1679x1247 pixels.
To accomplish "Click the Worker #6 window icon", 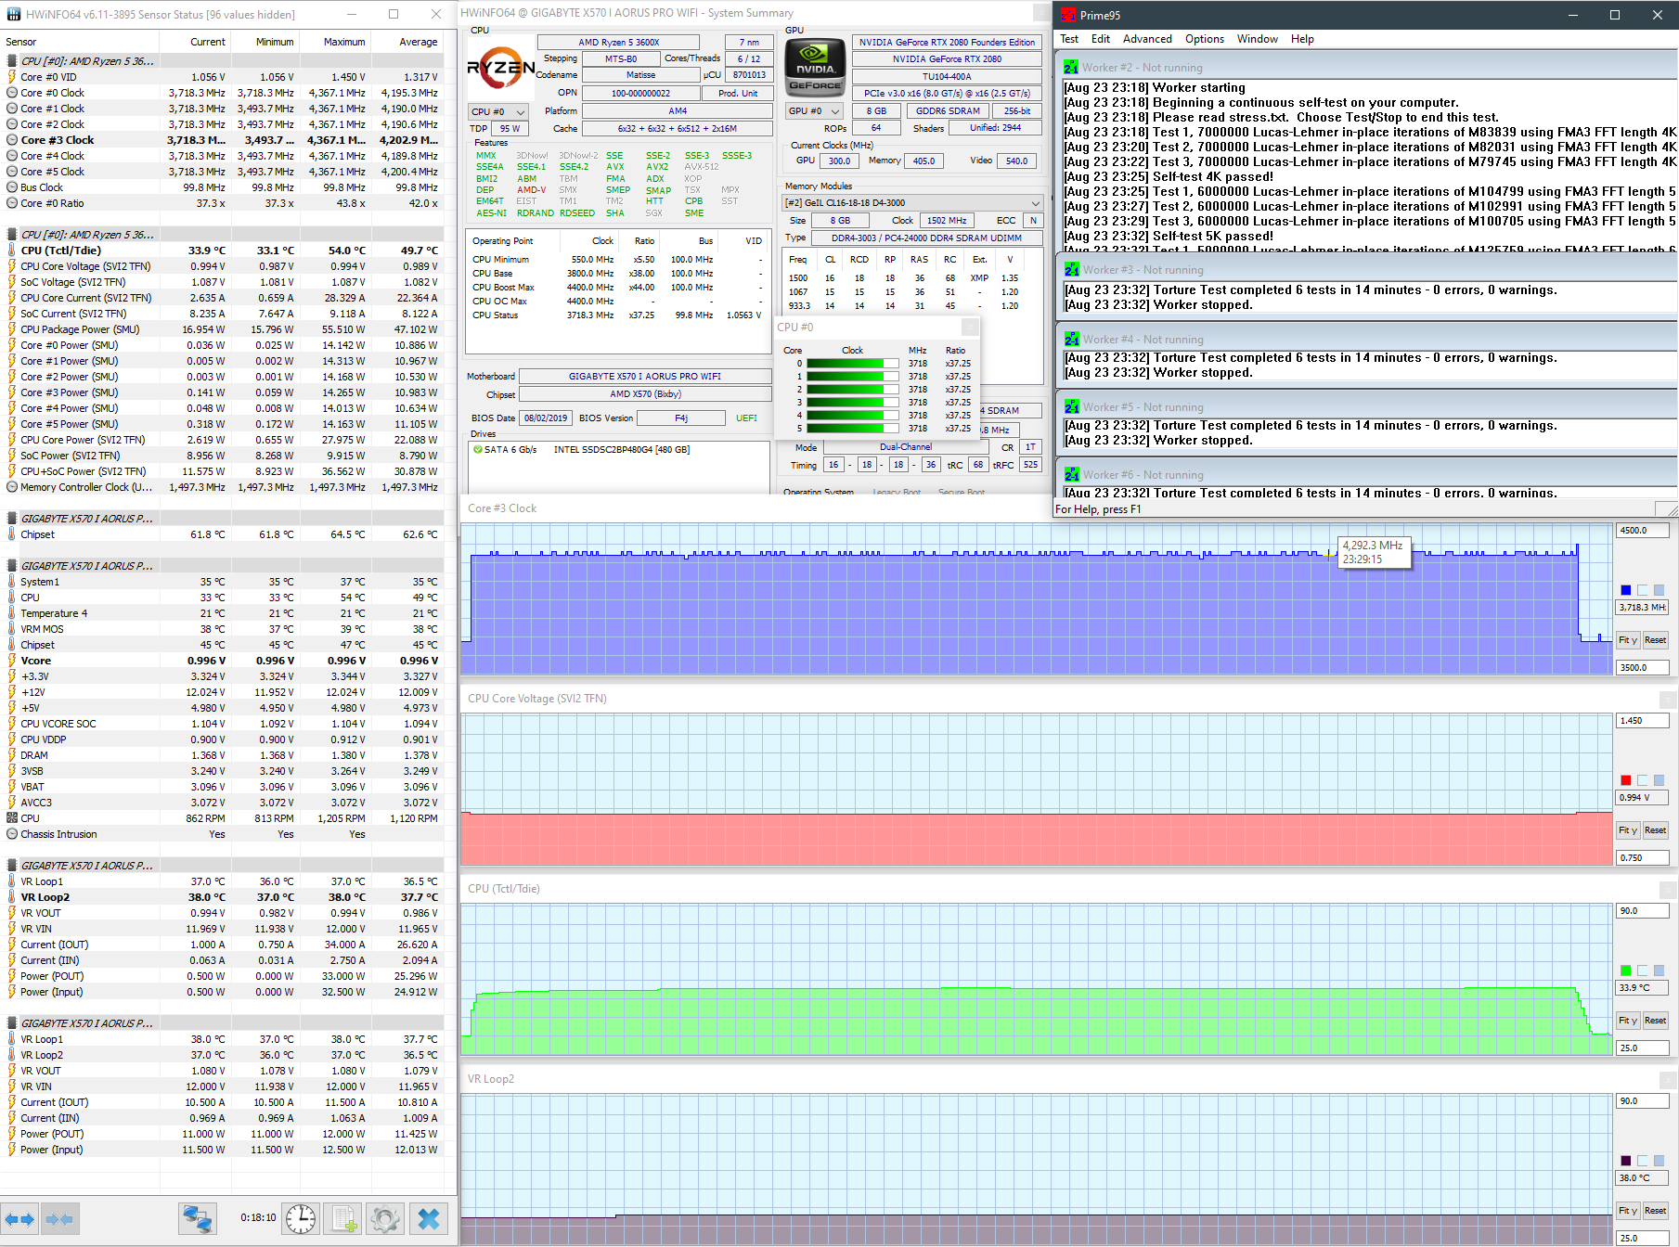I will pos(1072,474).
